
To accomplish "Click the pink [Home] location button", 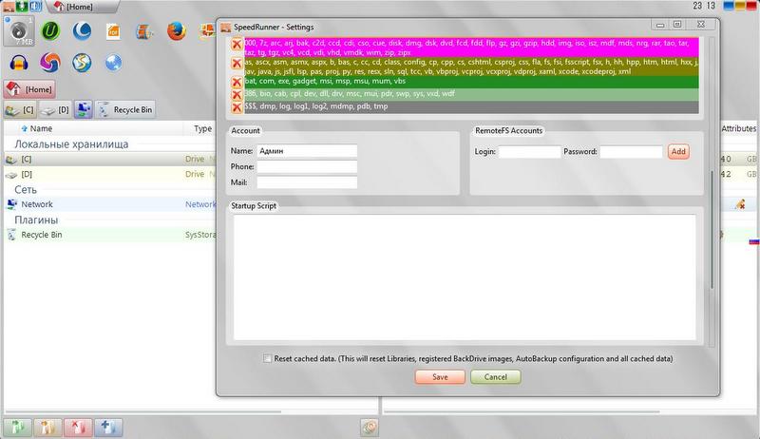I will (x=29, y=89).
